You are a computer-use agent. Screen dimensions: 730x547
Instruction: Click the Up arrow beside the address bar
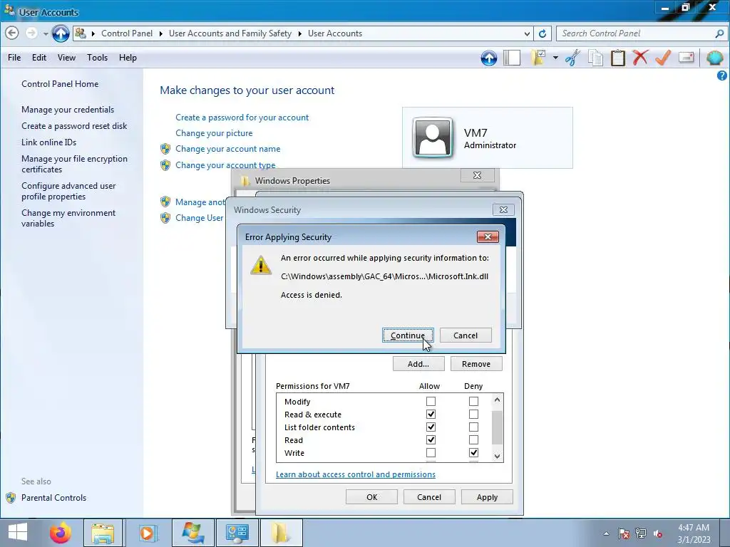tap(61, 33)
